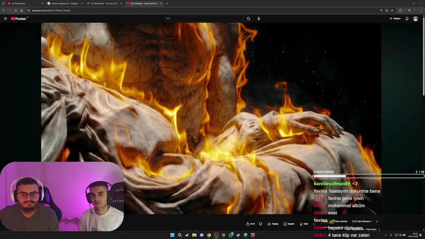The width and height of the screenshot is (425, 239).
Task: Bookmark this page with the star
Action: click(392, 10)
